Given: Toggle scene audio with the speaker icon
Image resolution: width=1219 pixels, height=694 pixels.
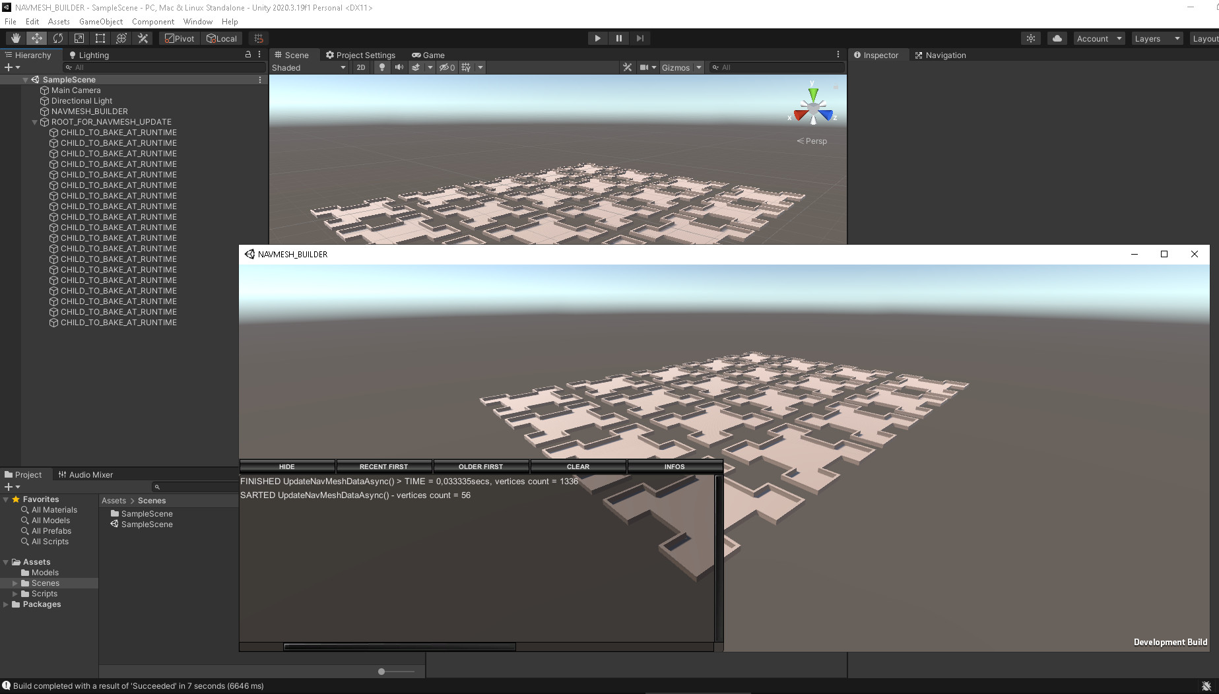Looking at the screenshot, I should pos(399,67).
